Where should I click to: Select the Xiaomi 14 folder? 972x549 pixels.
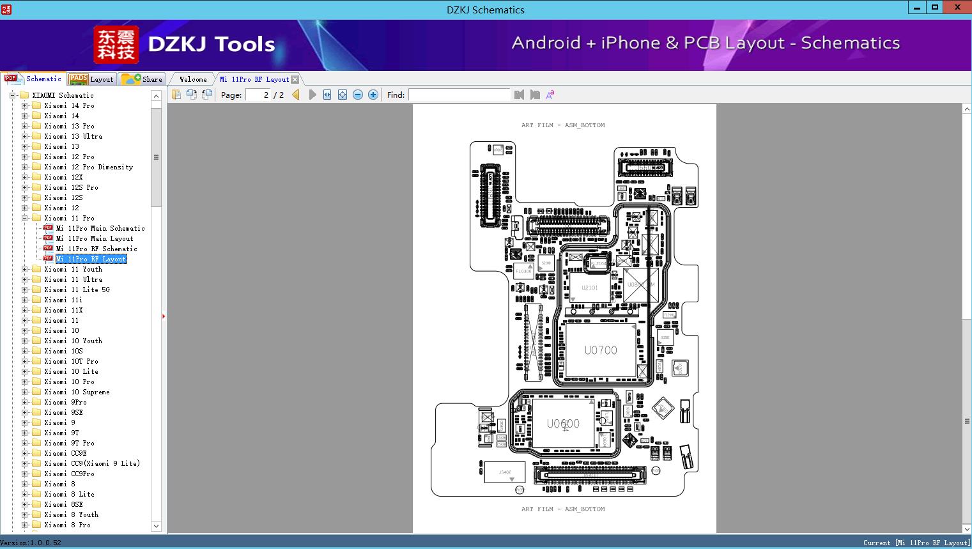61,116
